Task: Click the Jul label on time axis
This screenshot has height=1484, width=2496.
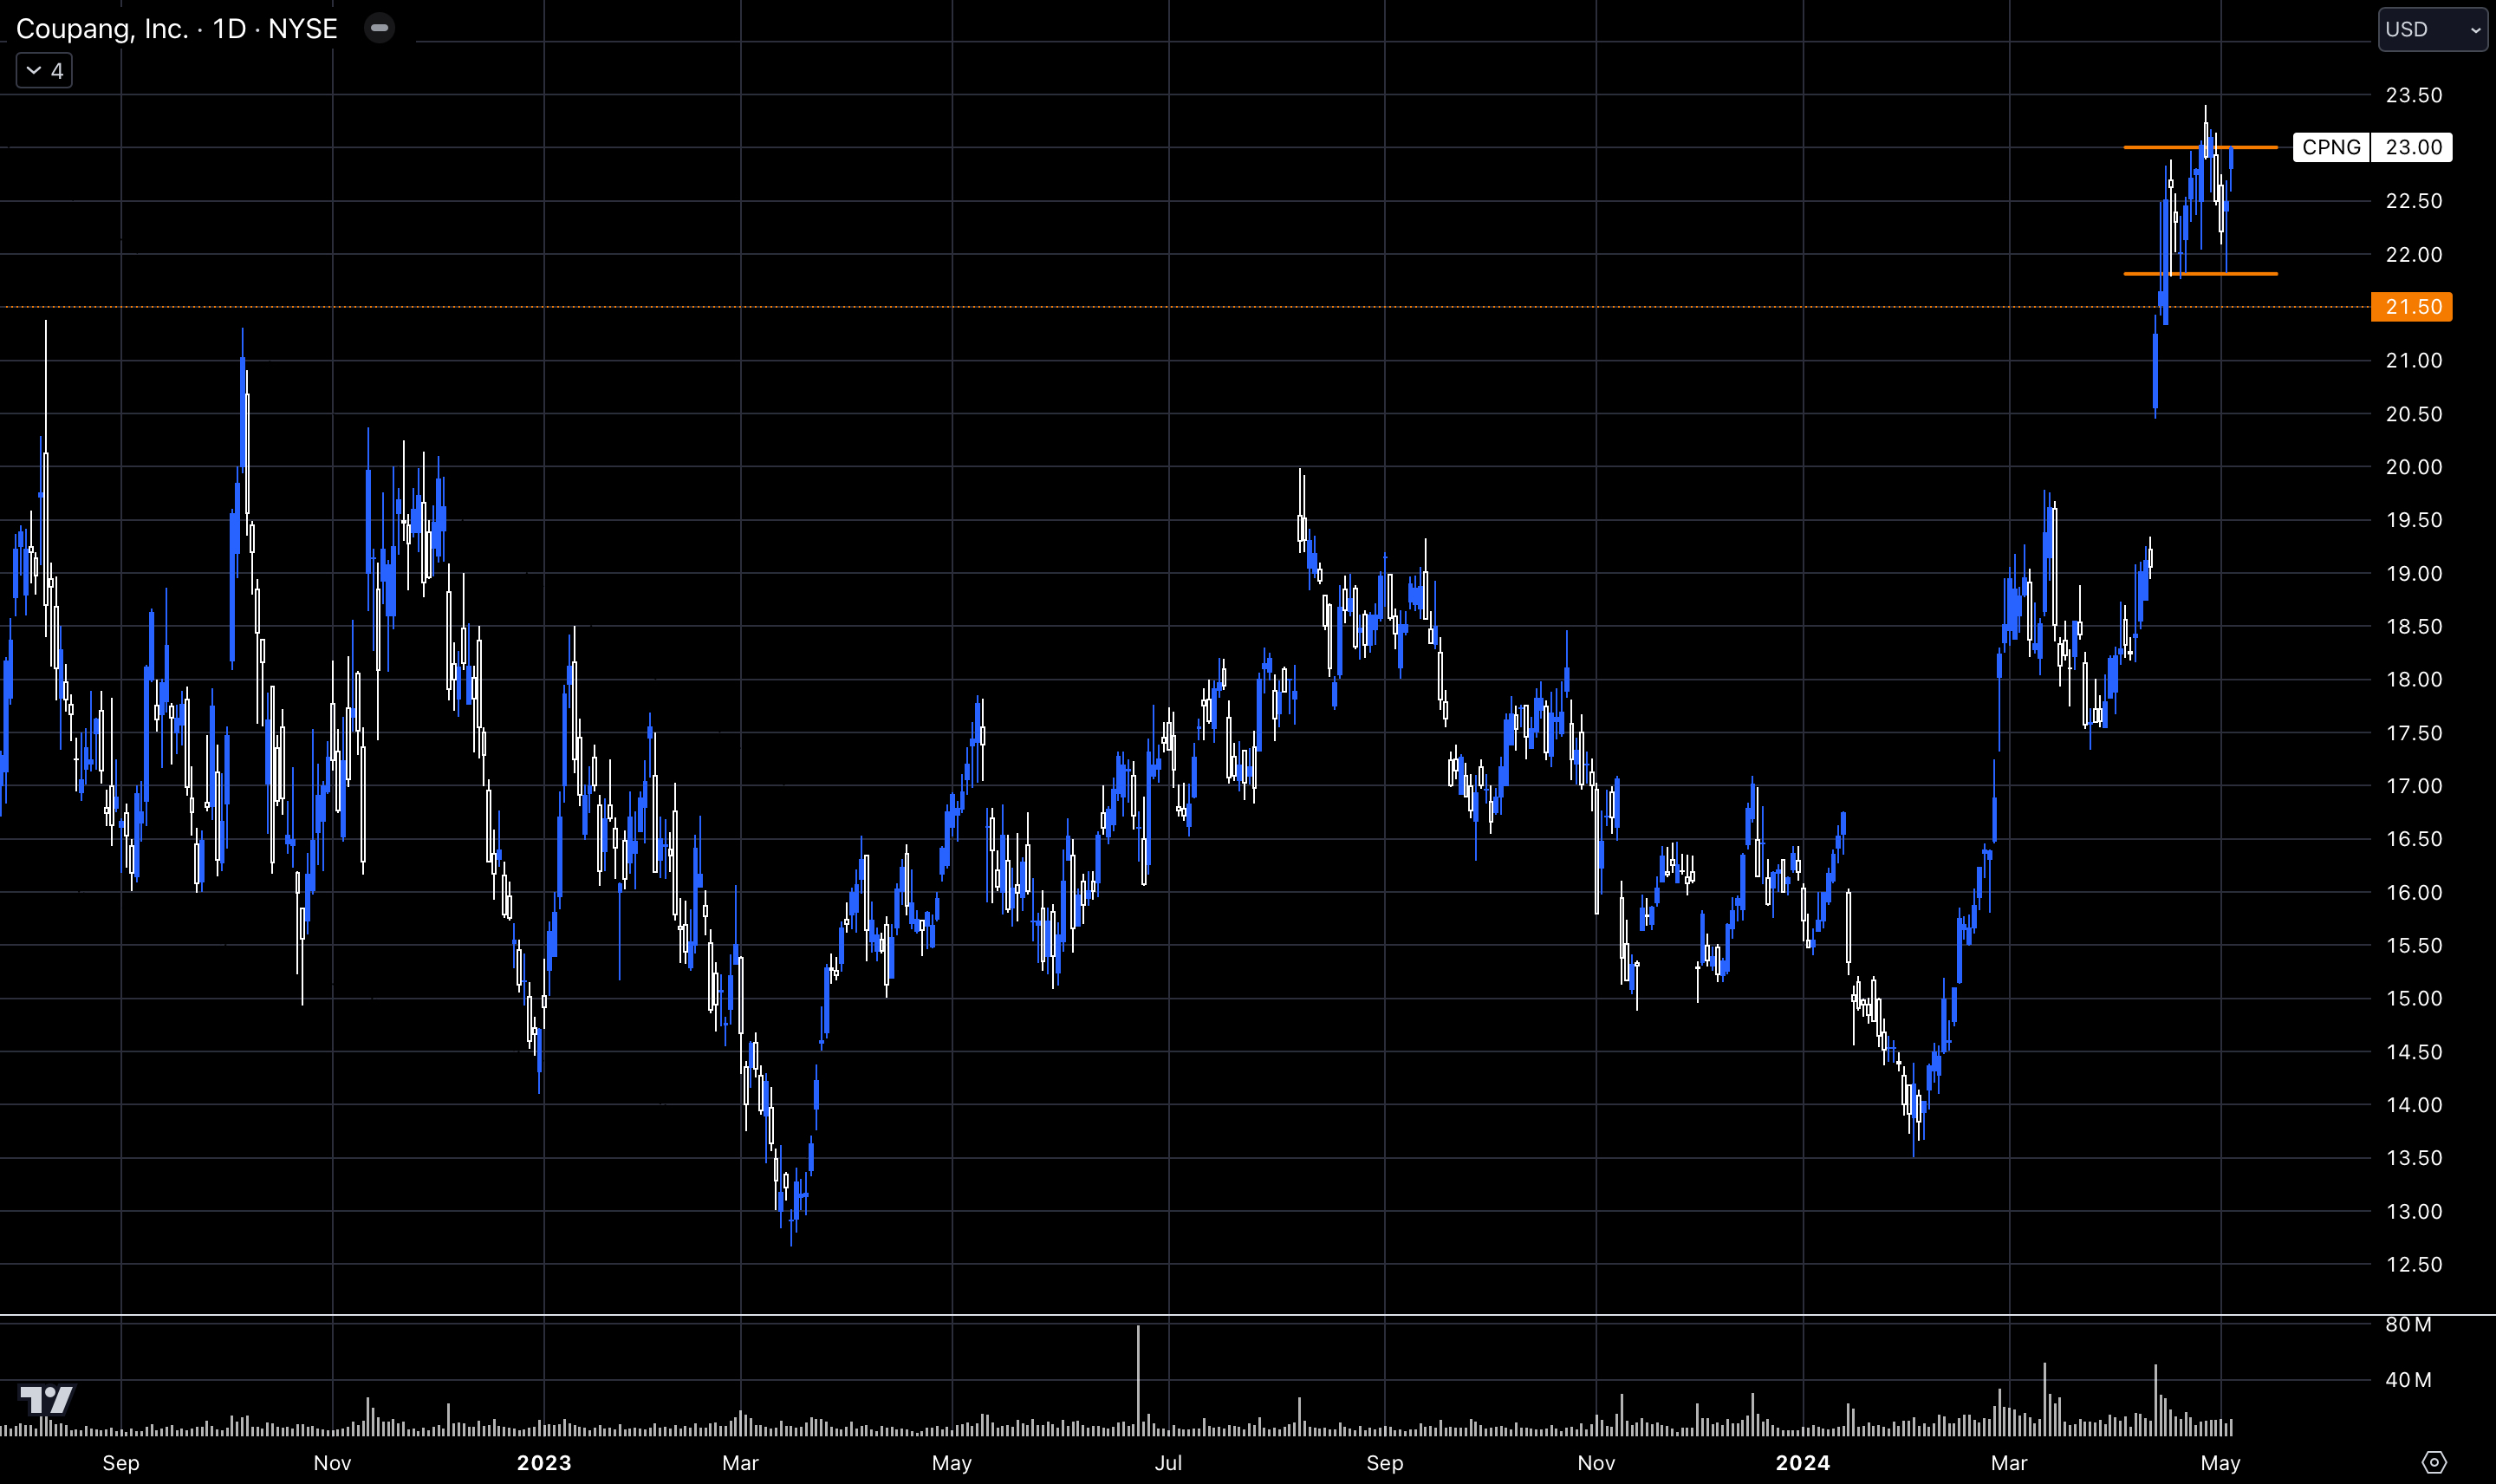Action: coord(1168,1463)
